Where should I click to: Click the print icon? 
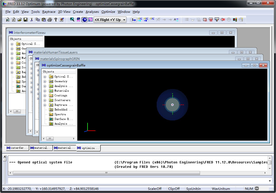(50, 20)
